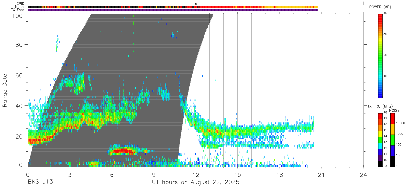Click the Range Gate y-axis title
This screenshot has height=189, width=409.
pyautogui.click(x=5, y=90)
